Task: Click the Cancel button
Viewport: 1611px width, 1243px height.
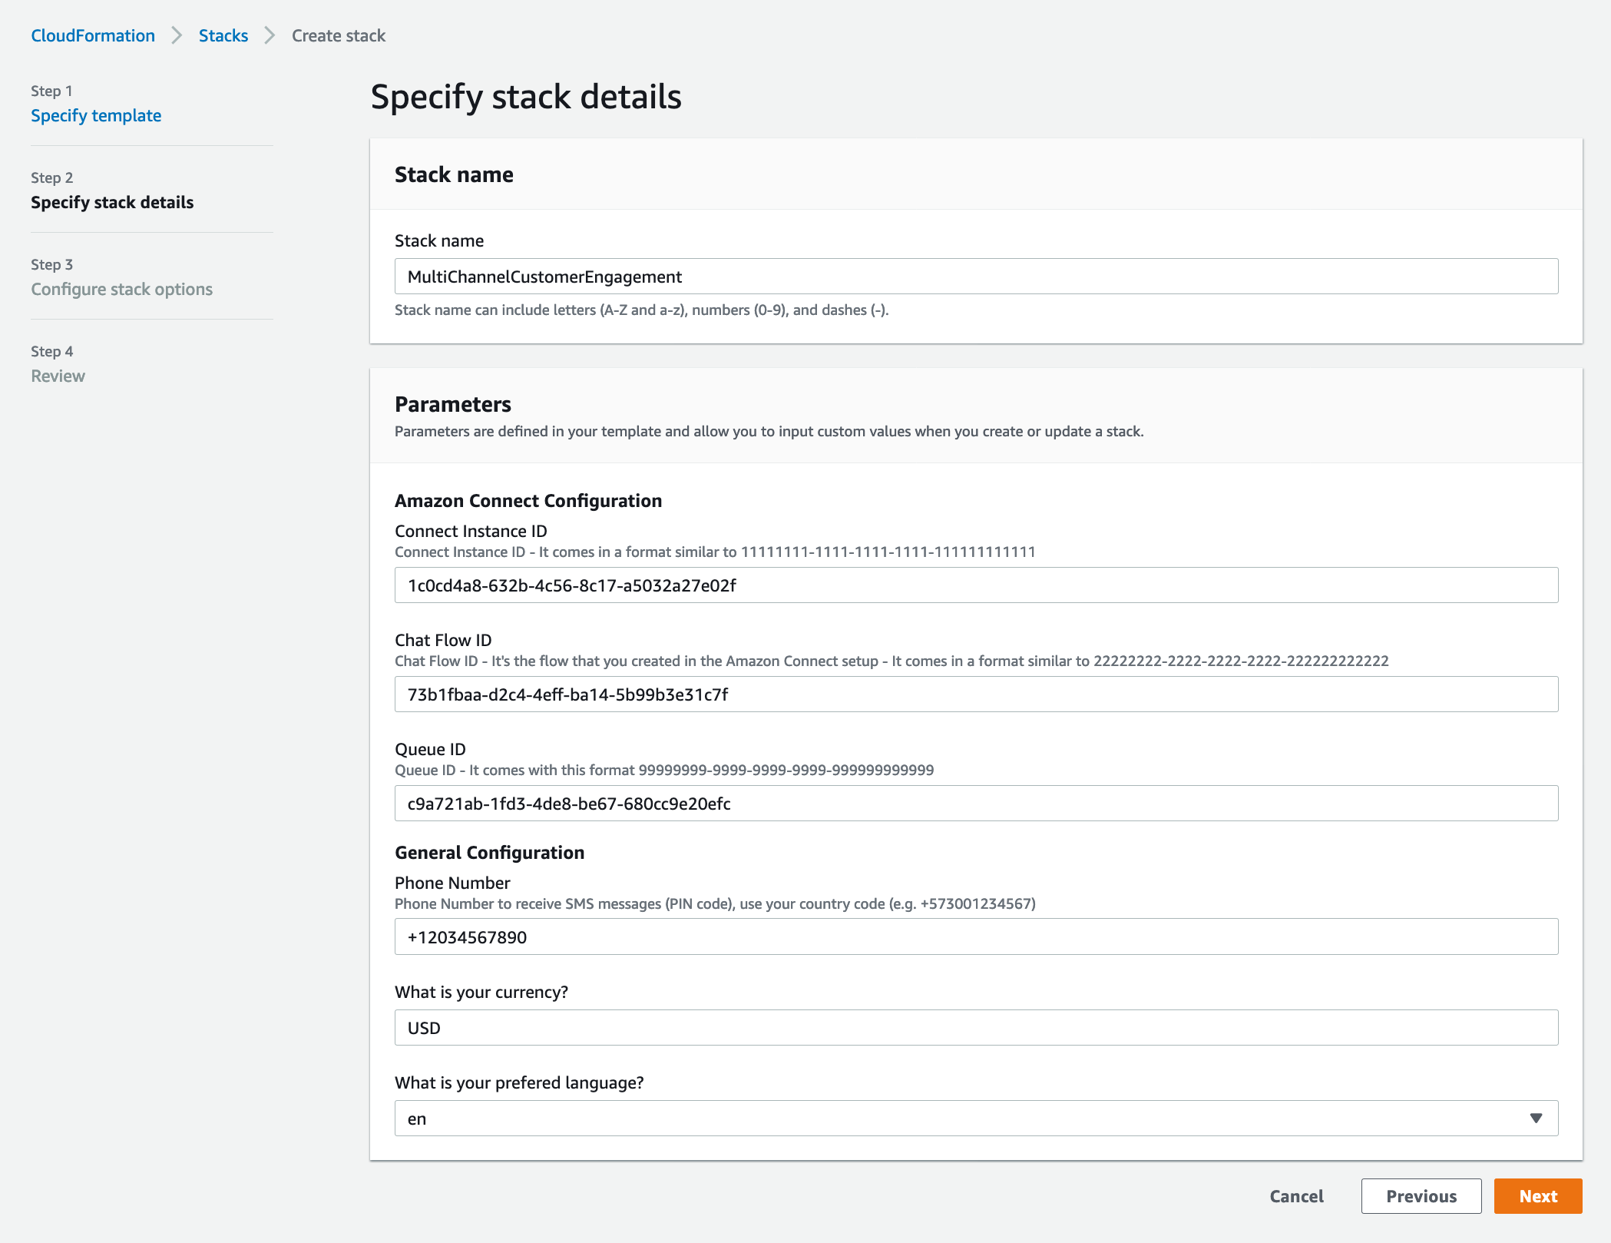Action: (1296, 1196)
